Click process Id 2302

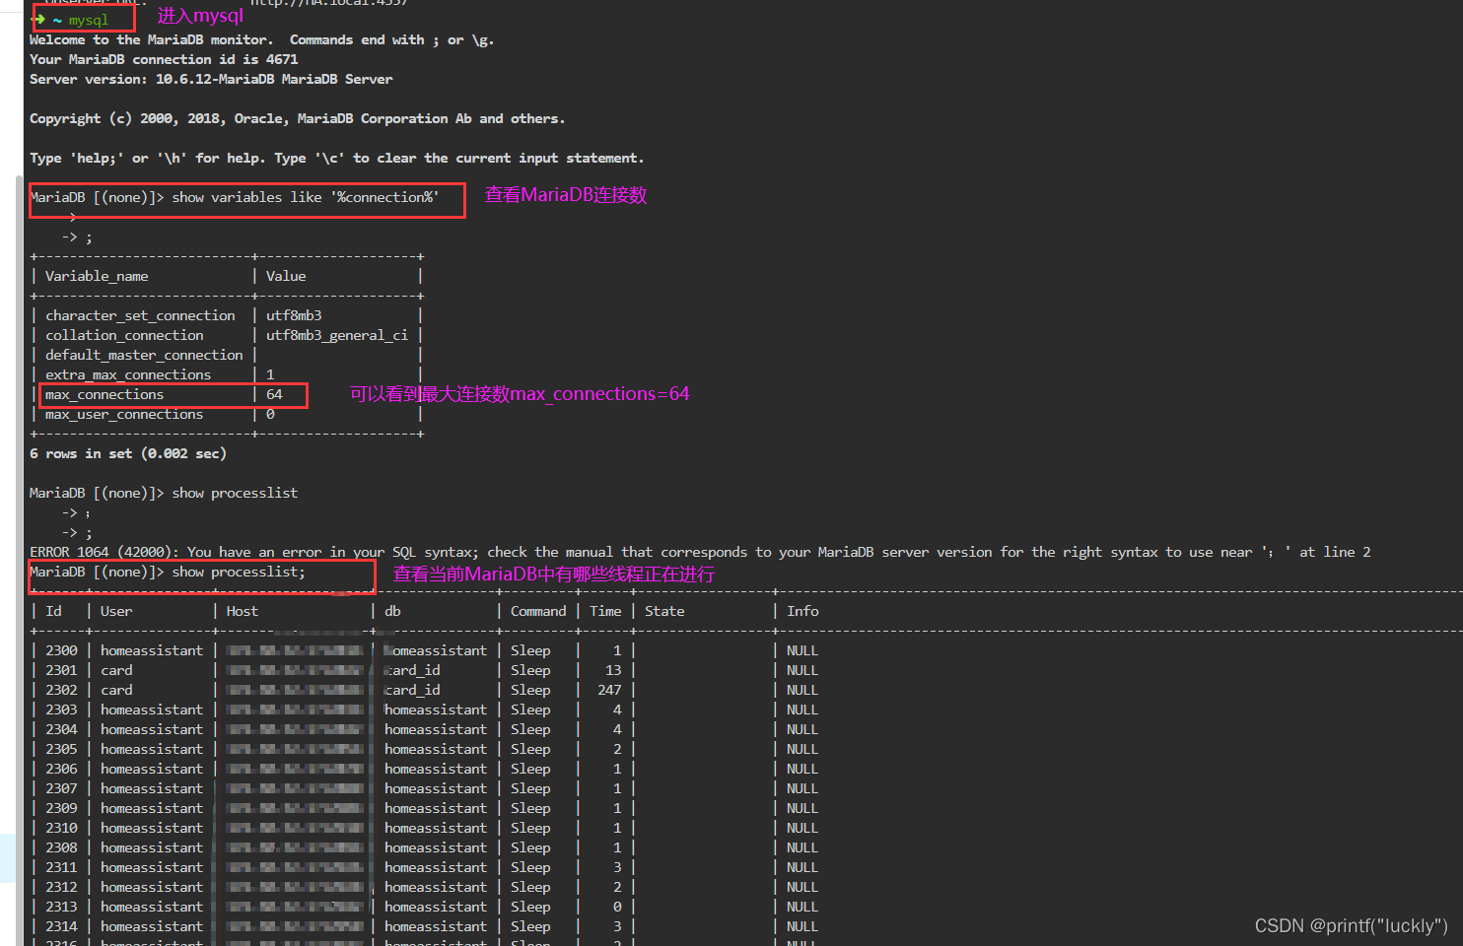(x=61, y=690)
